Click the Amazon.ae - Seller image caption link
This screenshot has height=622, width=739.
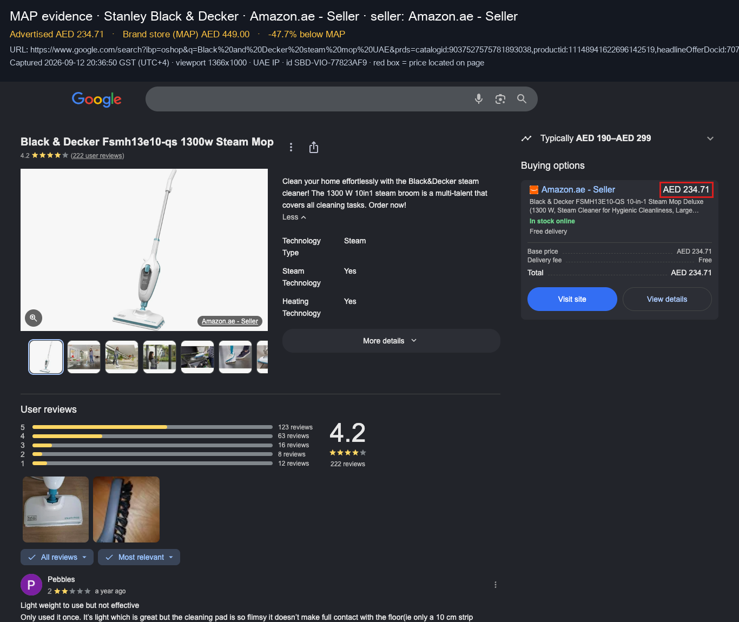click(x=230, y=321)
